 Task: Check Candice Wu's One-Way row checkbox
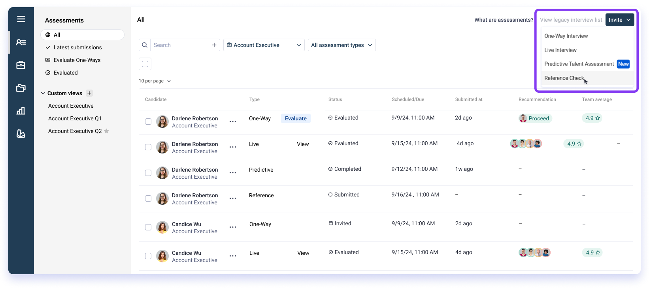(x=148, y=227)
